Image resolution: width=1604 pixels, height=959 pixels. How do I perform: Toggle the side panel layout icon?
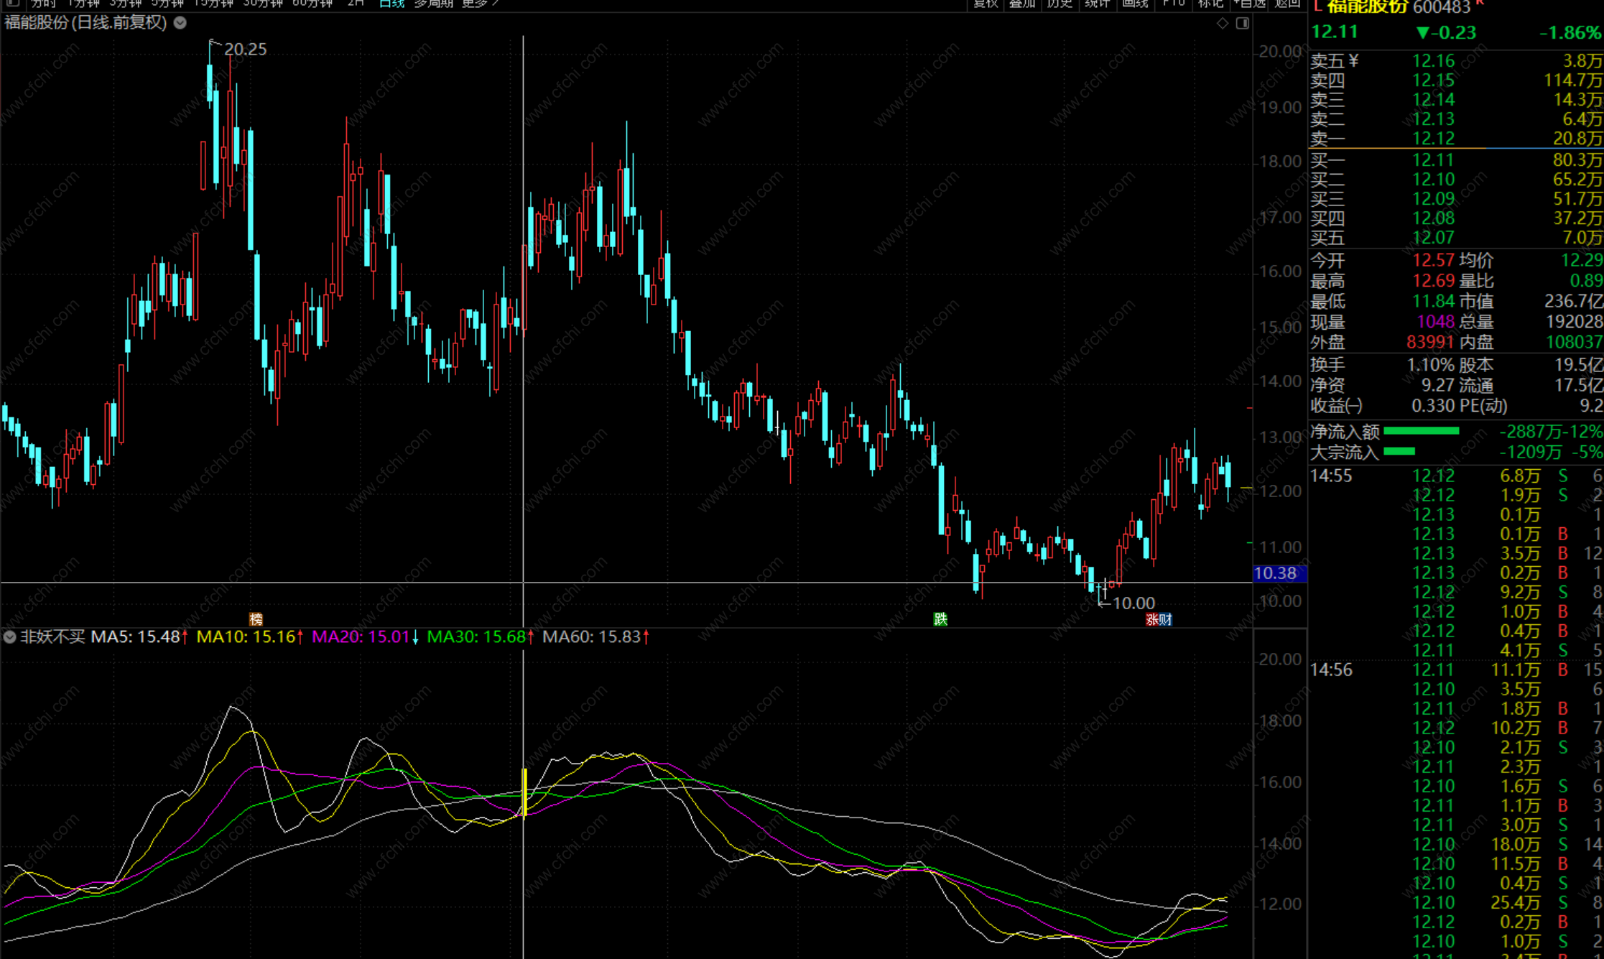coord(1243,23)
